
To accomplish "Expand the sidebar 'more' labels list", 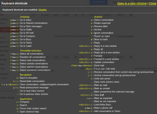I will (4, 78).
